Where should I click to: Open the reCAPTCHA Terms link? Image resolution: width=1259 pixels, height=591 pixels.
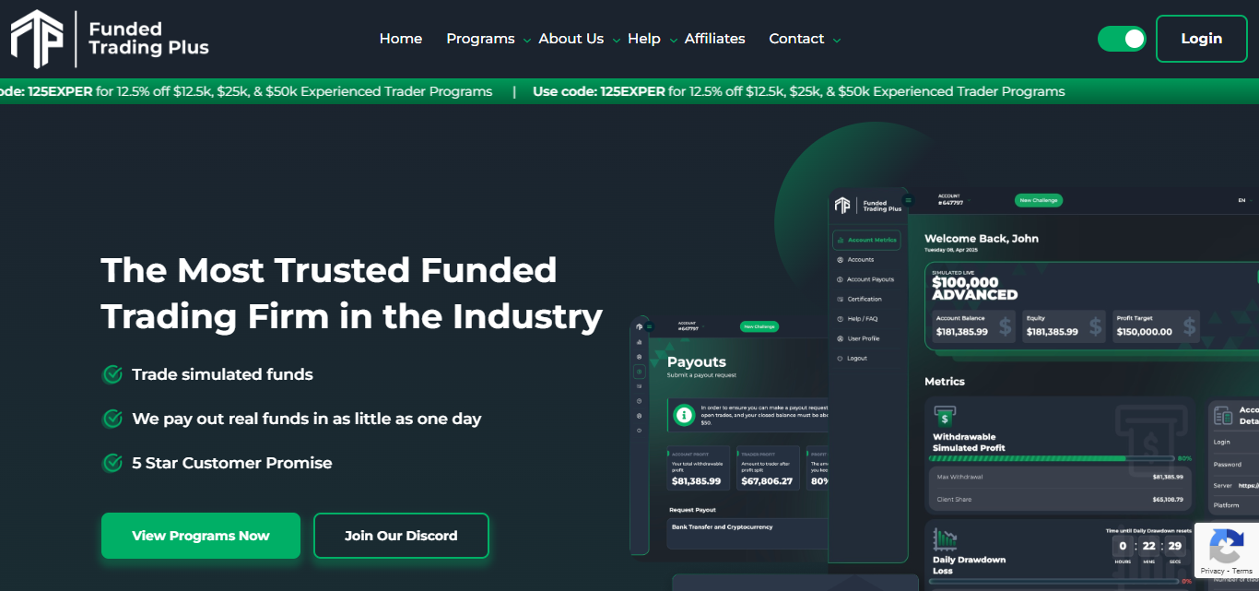1242,572
